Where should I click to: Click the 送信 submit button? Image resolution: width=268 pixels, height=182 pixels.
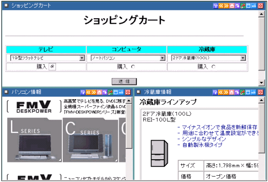(124, 81)
